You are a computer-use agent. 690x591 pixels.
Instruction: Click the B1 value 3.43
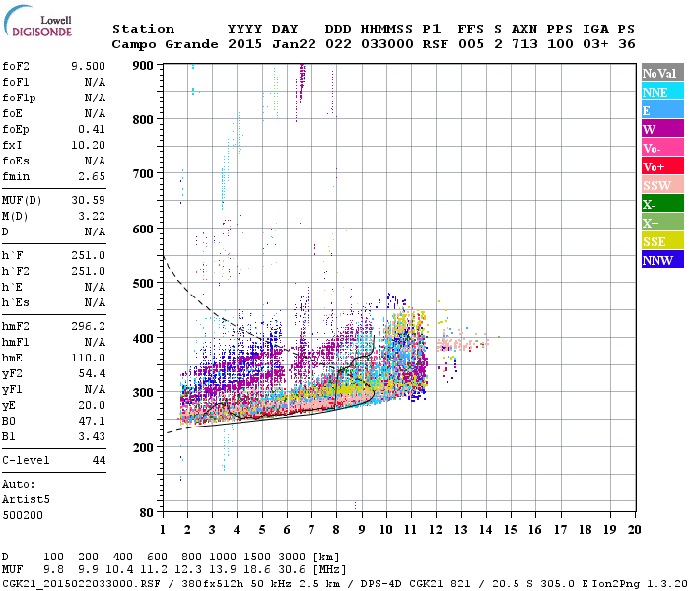click(x=92, y=436)
